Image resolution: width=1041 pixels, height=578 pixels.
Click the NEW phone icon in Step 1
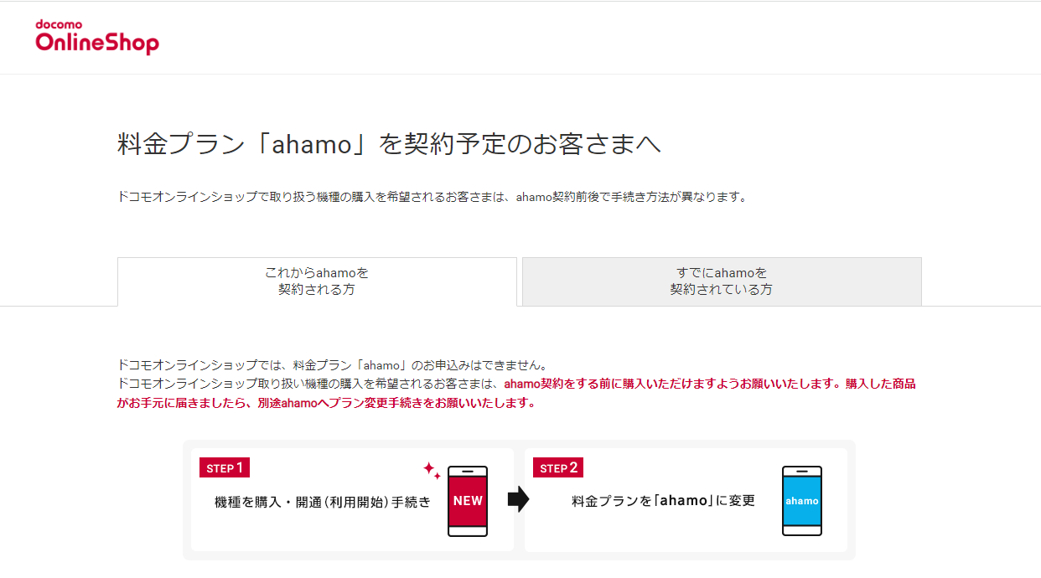pyautogui.click(x=468, y=501)
